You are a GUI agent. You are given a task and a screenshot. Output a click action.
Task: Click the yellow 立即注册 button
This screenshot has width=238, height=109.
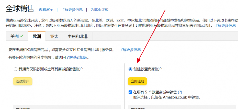click(x=137, y=81)
